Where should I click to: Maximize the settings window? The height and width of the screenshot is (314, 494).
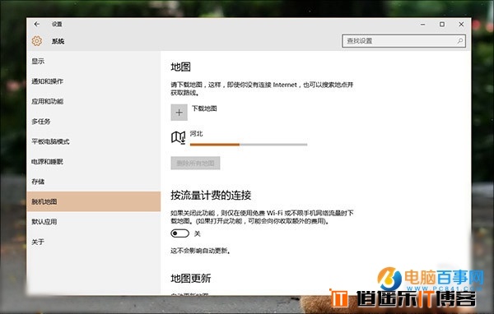click(442, 24)
